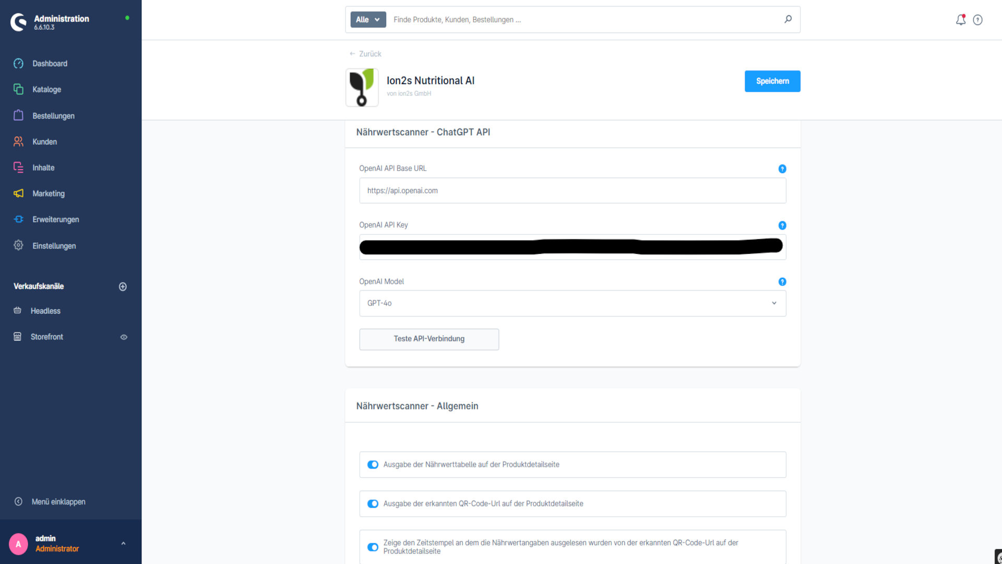The image size is (1002, 564).
Task: Show help for OpenAI API Base URL
Action: pyautogui.click(x=782, y=169)
